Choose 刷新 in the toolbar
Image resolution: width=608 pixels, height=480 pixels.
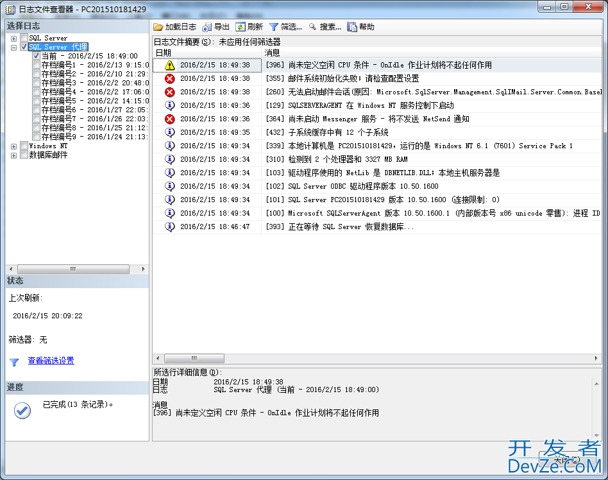click(255, 27)
